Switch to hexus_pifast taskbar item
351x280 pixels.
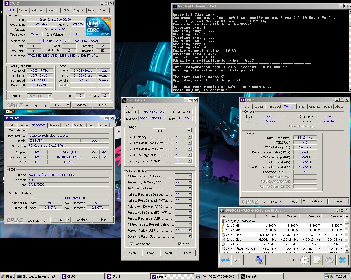38,276
